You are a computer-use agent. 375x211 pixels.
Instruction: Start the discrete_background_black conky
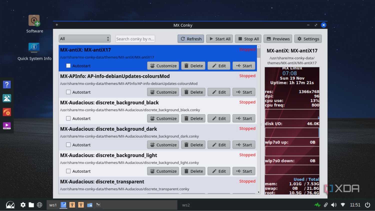click(244, 118)
